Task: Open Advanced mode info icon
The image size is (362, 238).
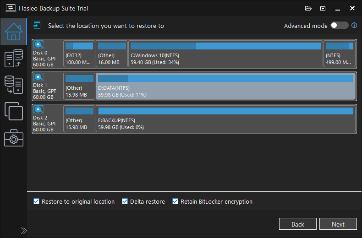Action: tap(354, 25)
